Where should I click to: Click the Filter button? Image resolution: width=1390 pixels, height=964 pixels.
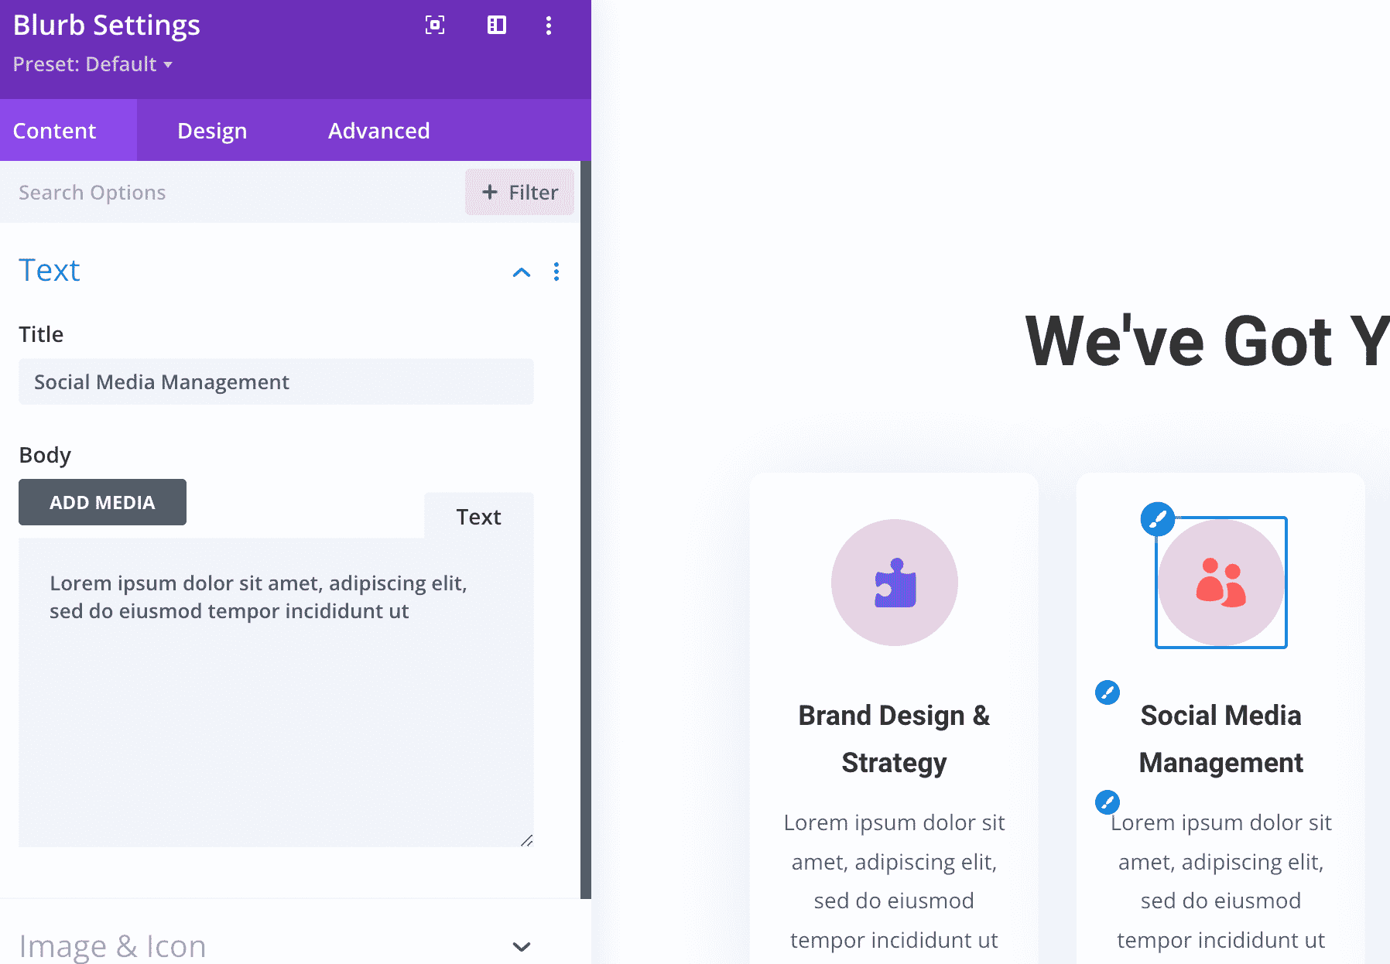click(519, 192)
